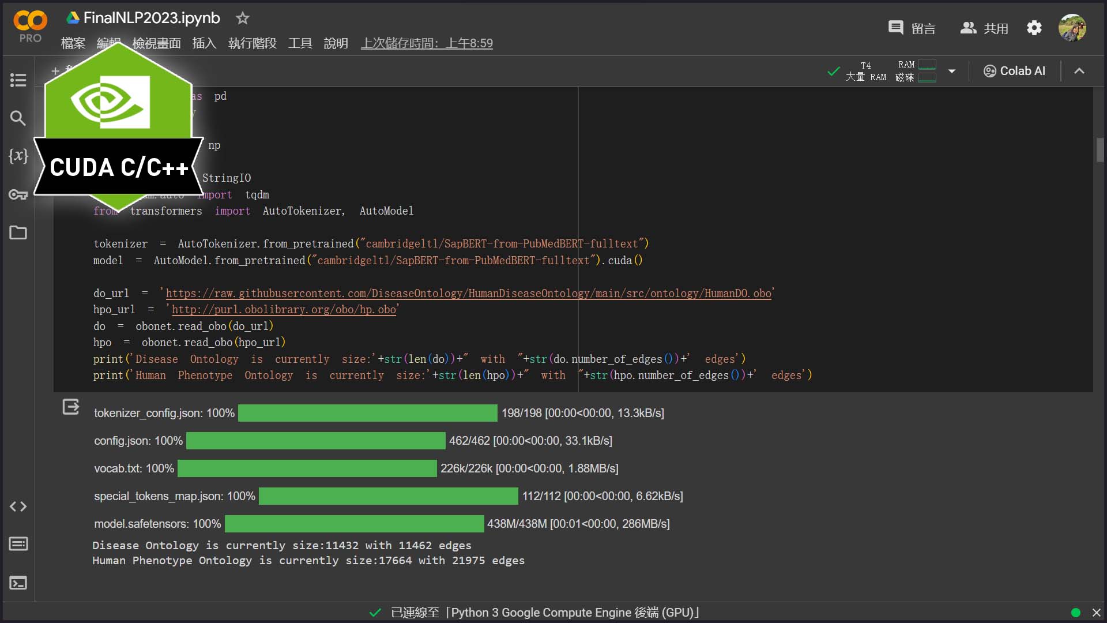The image size is (1107, 623).
Task: Open the user account avatar
Action: [1072, 28]
